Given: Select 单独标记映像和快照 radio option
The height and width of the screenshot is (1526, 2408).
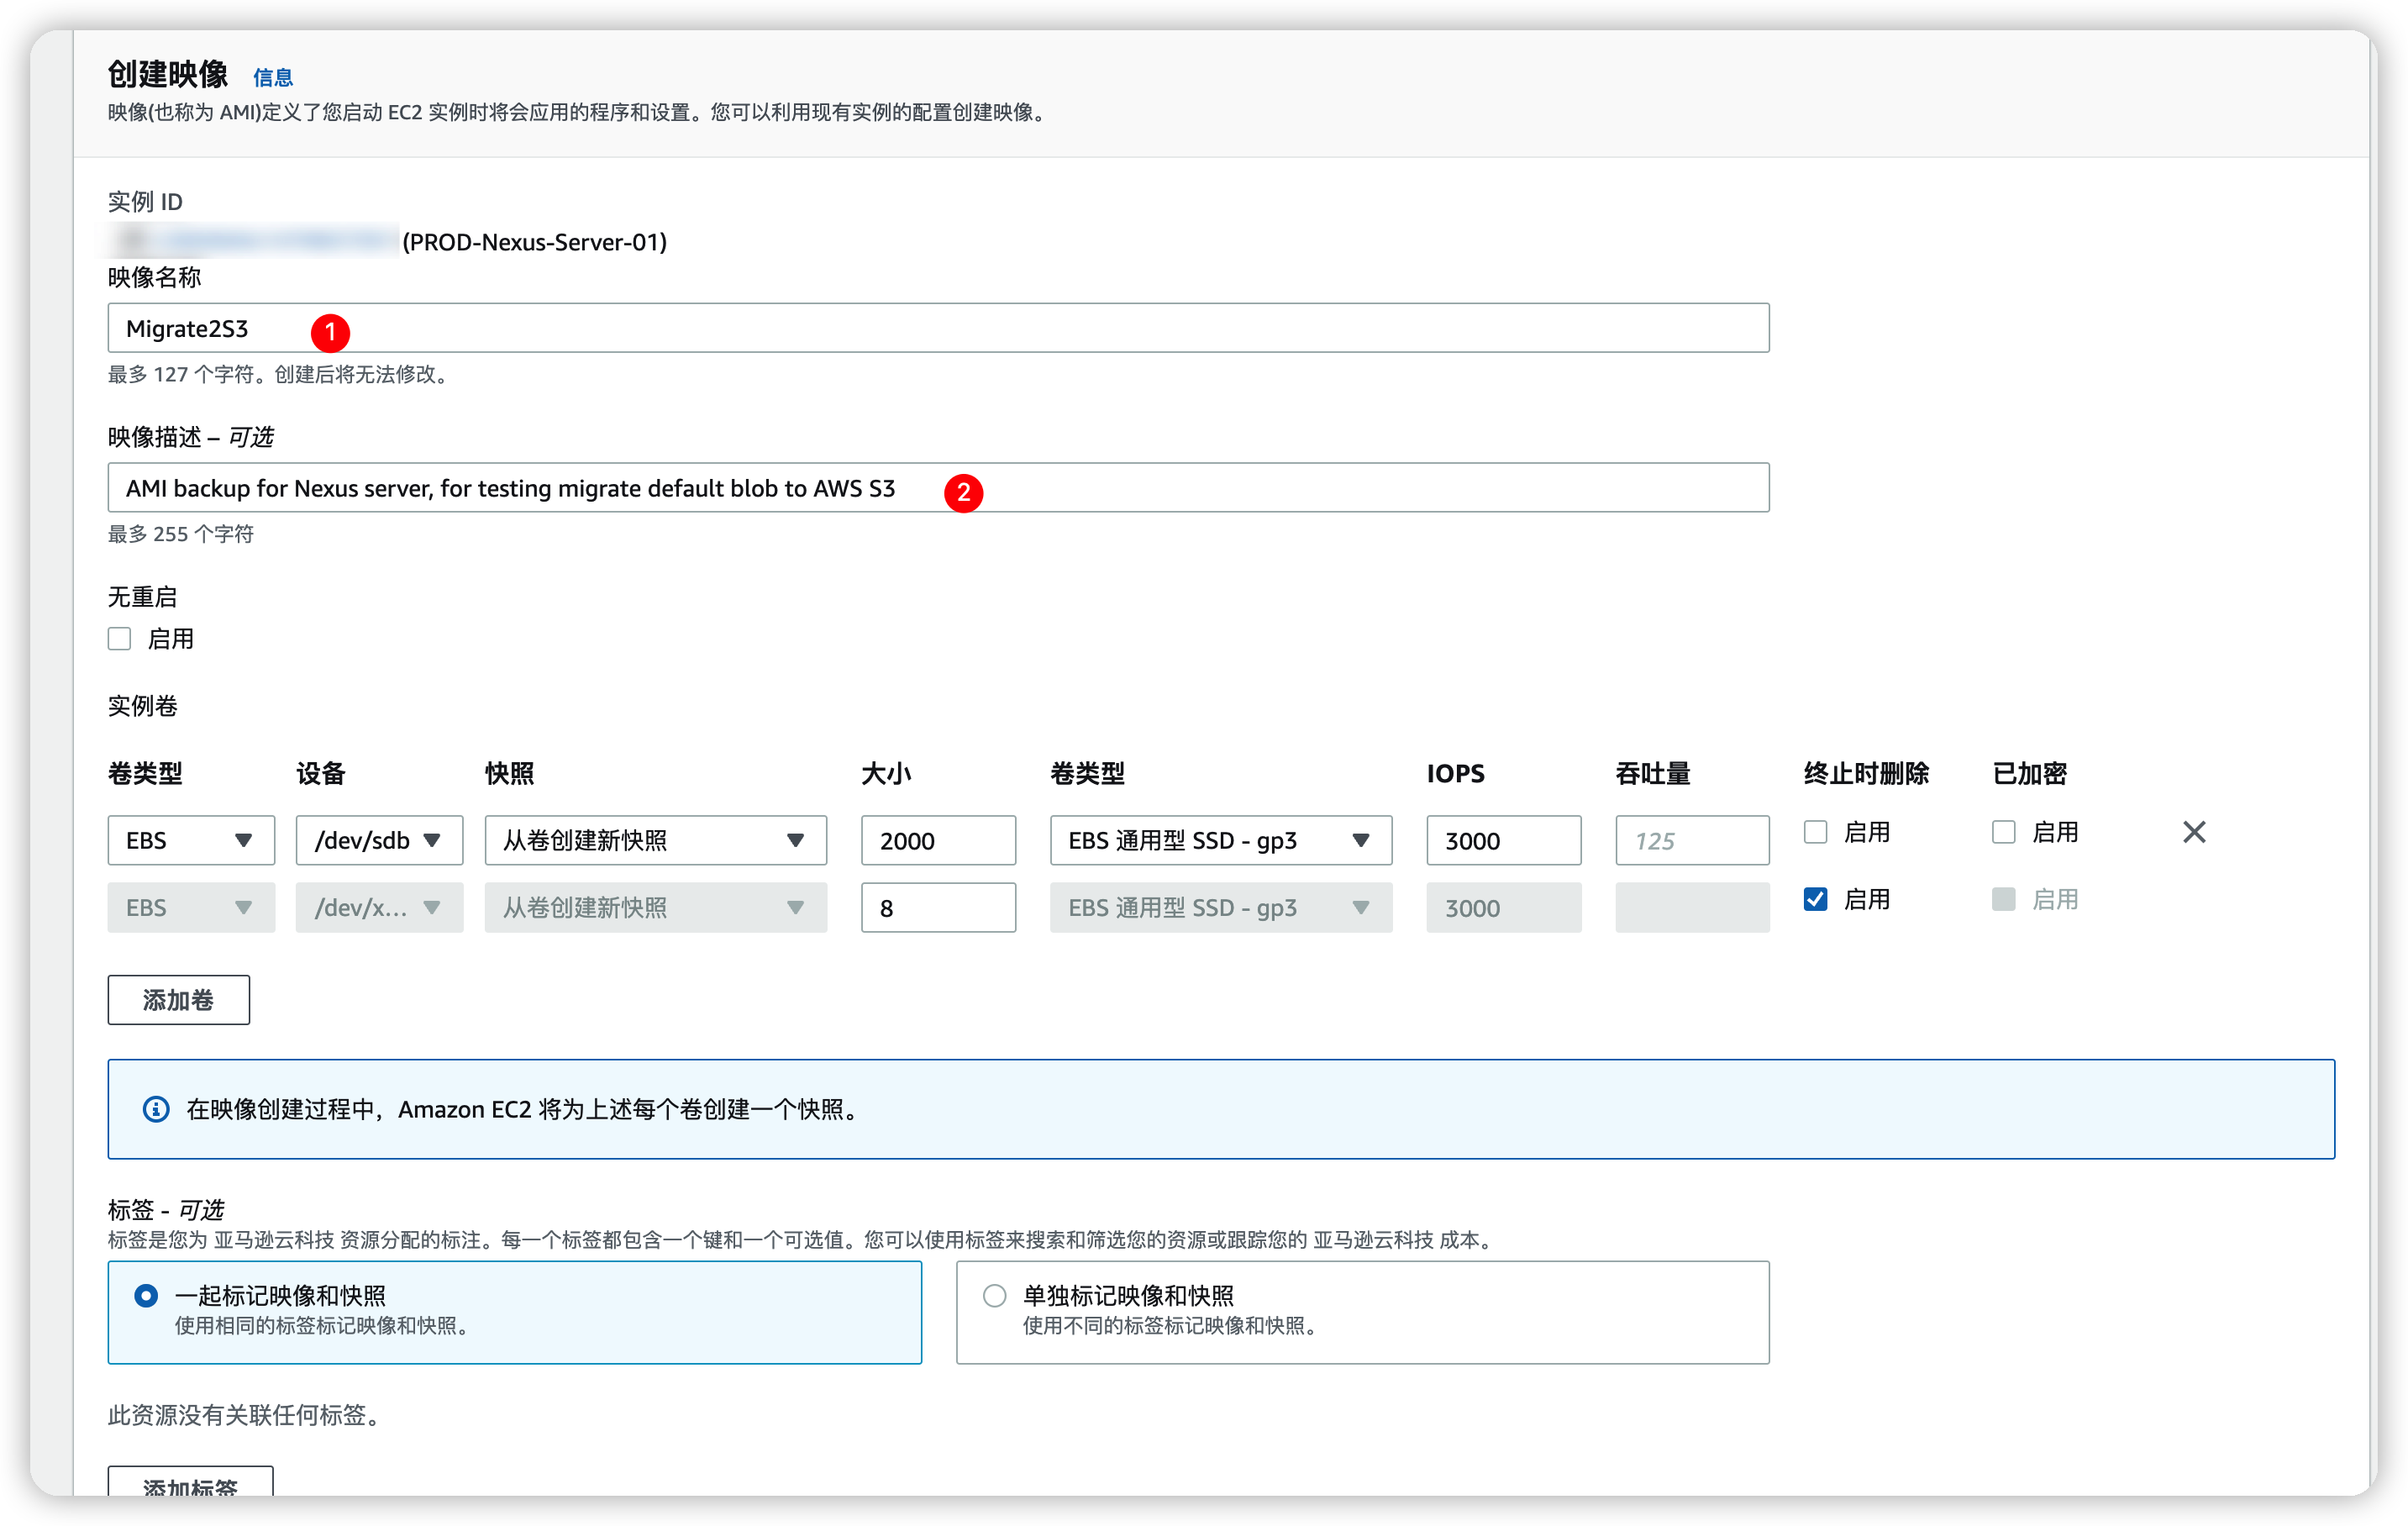Looking at the screenshot, I should (994, 1296).
